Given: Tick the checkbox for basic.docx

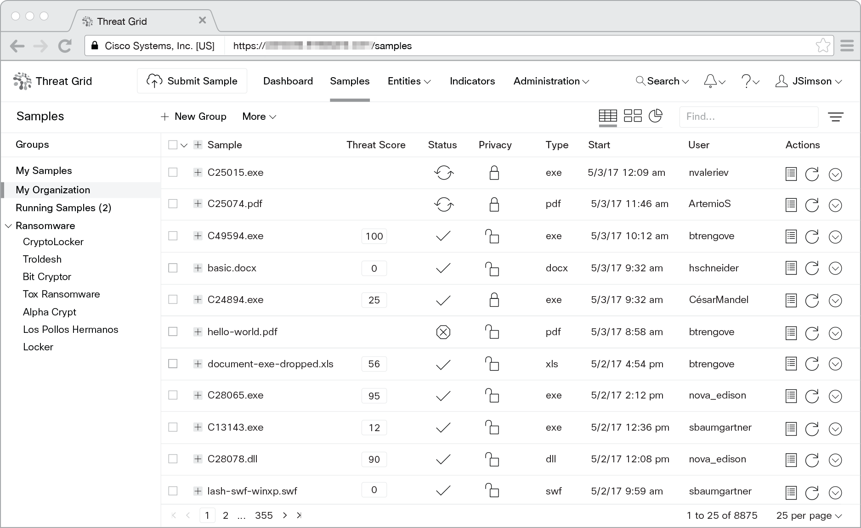Looking at the screenshot, I should 173,268.
